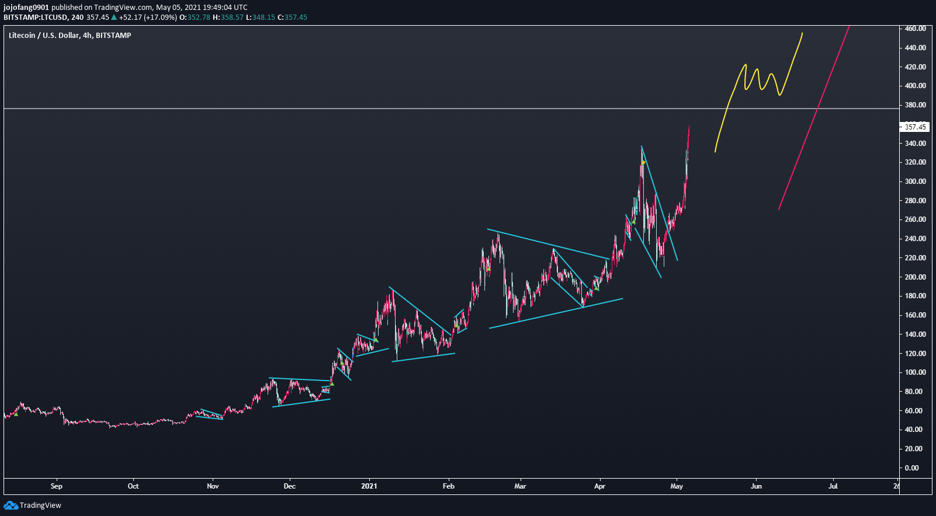Click the 460.00 price axis label
Image resolution: width=936 pixels, height=516 pixels.
[915, 29]
